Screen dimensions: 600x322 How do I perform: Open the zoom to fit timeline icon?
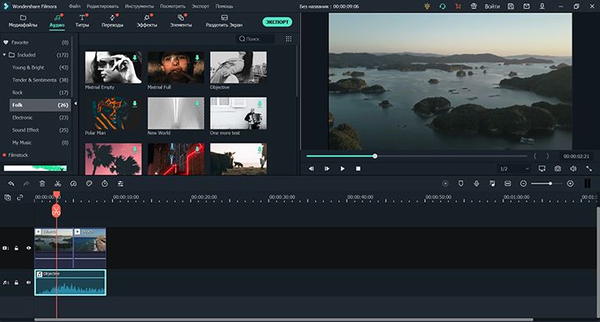pos(507,184)
